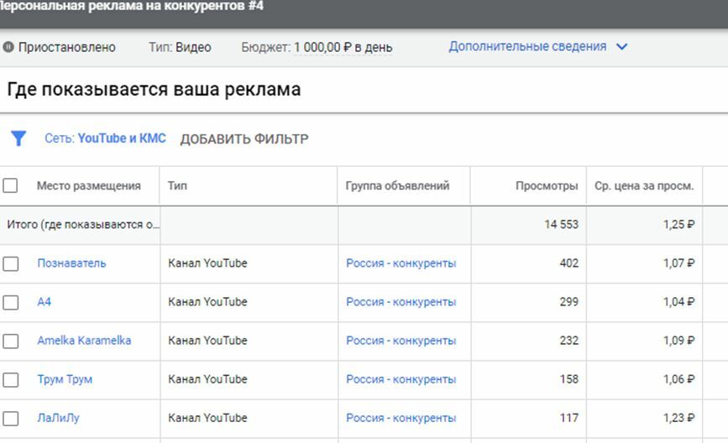Check the A4 row checkbox

(10, 302)
